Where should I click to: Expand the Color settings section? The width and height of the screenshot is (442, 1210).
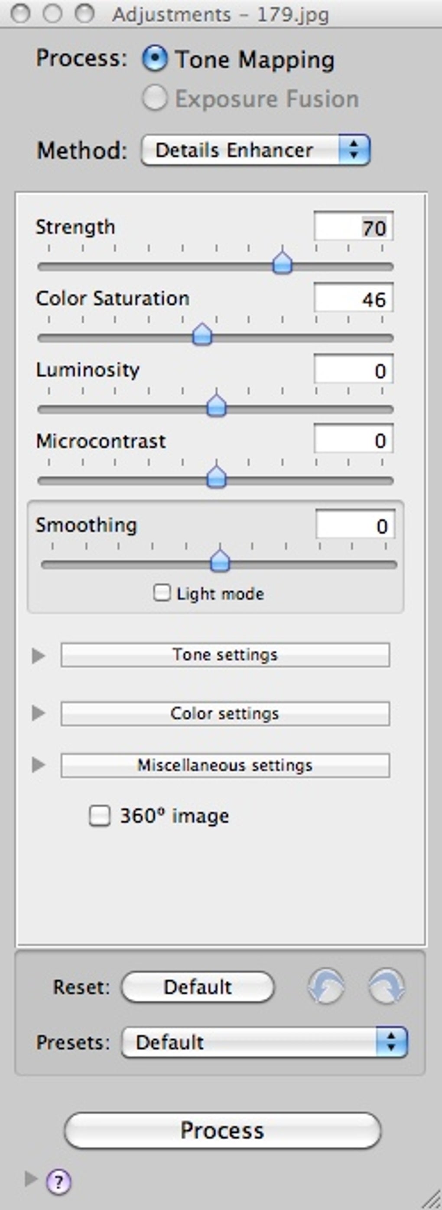[225, 712]
